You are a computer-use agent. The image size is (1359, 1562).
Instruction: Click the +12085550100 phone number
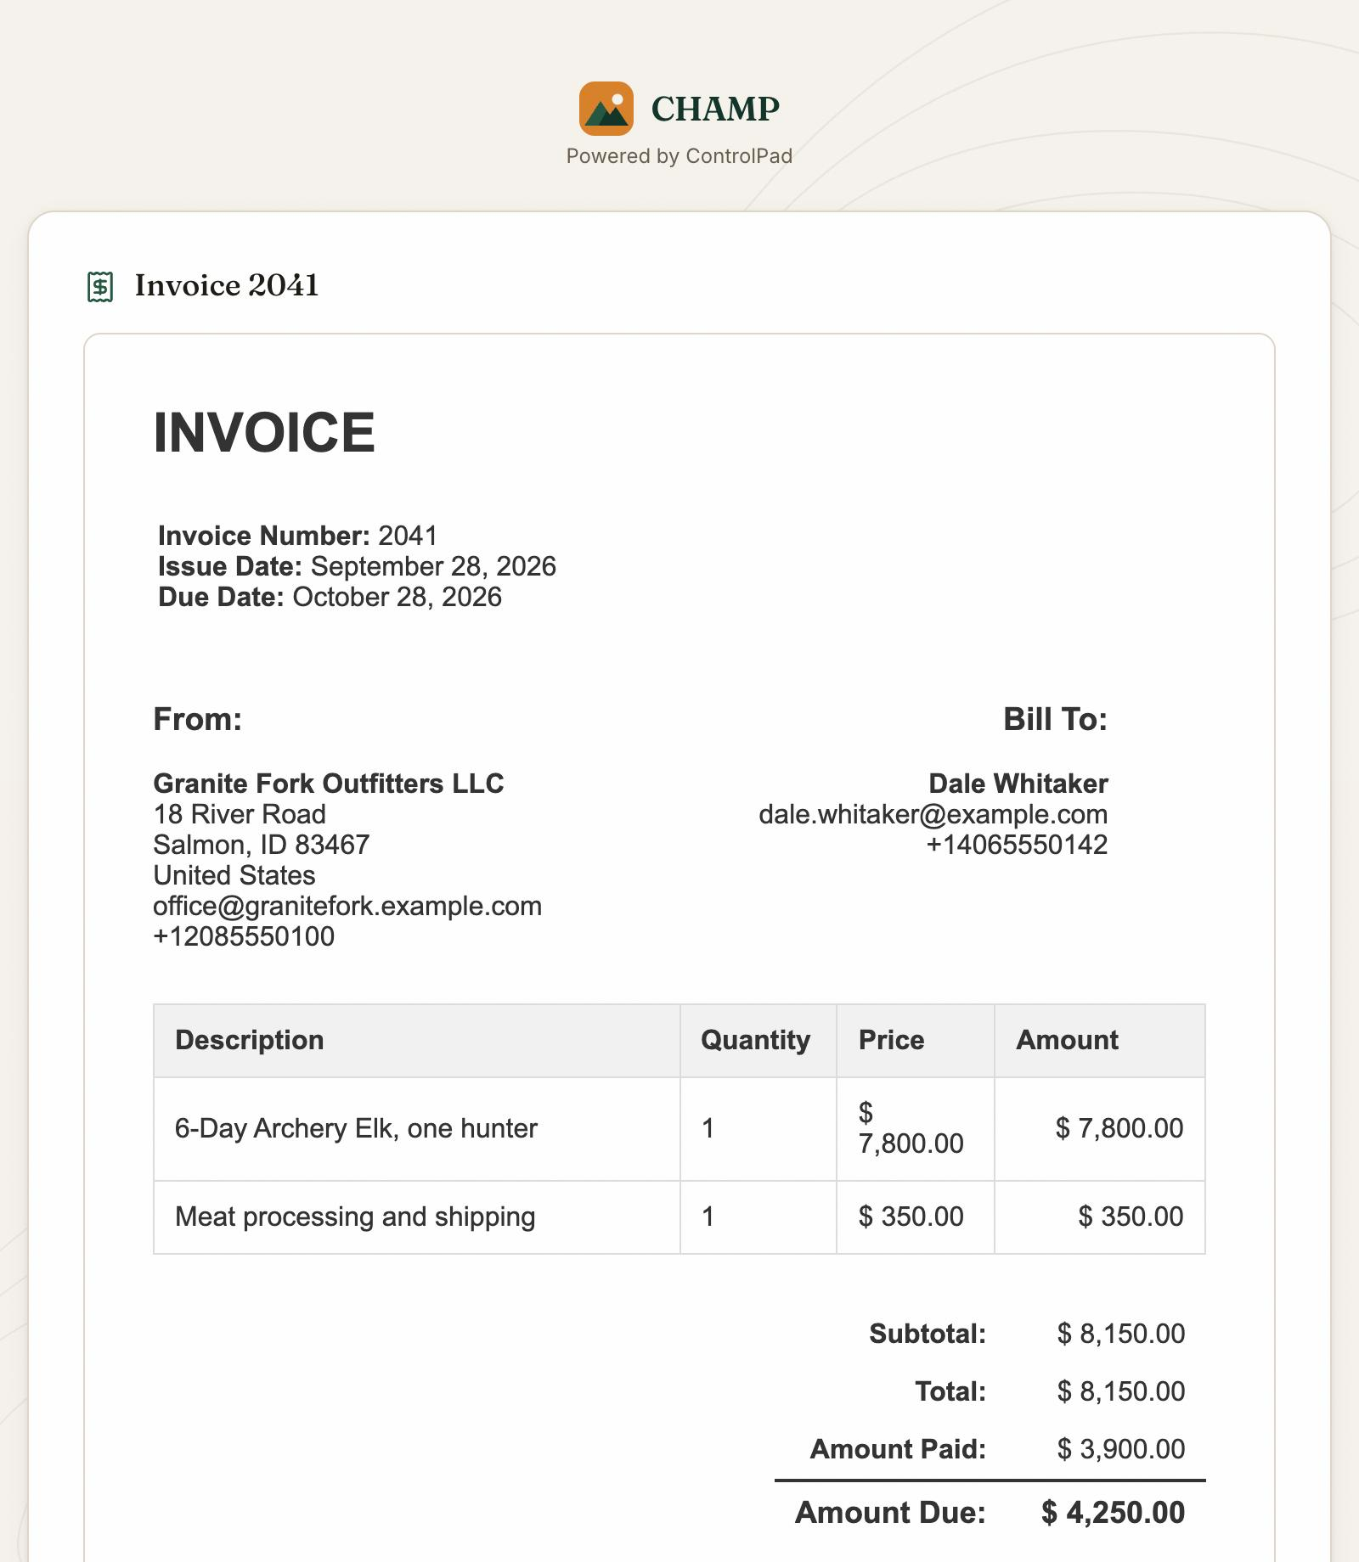pos(244,936)
